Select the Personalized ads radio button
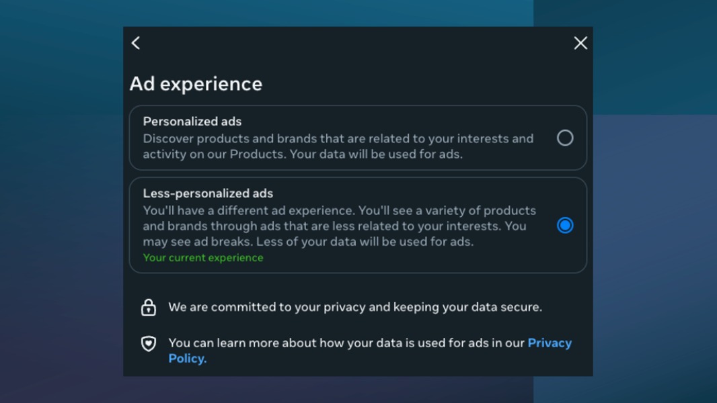Viewport: 717px width, 403px height. pos(565,138)
